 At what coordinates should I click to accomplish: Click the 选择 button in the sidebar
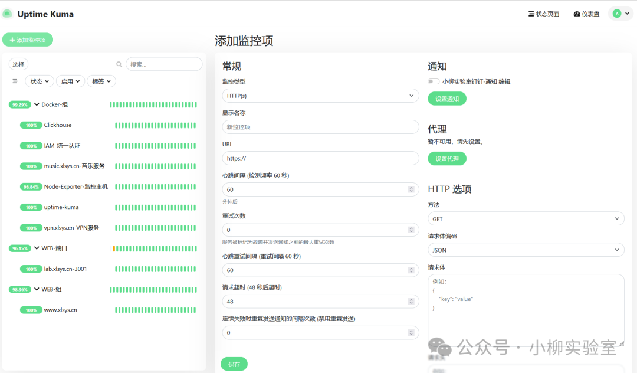click(18, 64)
